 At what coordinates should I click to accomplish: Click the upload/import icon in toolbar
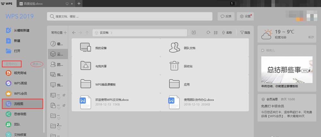point(194,33)
